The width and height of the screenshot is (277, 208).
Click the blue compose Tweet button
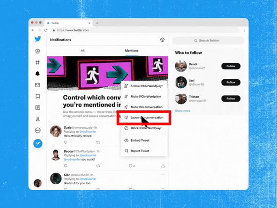[x=38, y=143]
